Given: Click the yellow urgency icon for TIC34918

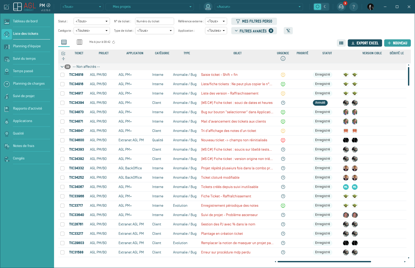Looking at the screenshot, I should [x=283, y=75].
